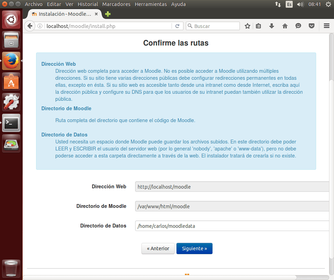This screenshot has height=280, width=334.
Task: Close the Instalación - Moodle tab
Action: pos(96,14)
